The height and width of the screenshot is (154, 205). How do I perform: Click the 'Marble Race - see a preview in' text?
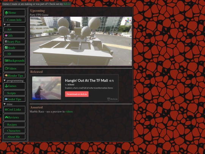click(x=47, y=111)
